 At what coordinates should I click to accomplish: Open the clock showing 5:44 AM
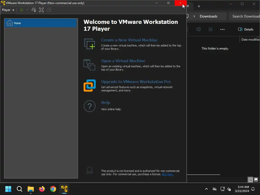pyautogui.click(x=242, y=189)
